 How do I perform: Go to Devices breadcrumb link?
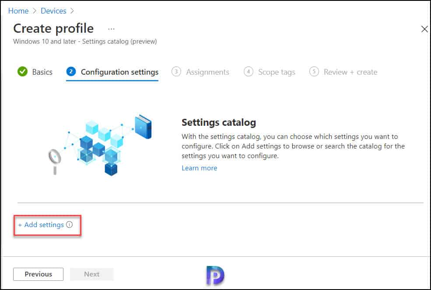53,10
